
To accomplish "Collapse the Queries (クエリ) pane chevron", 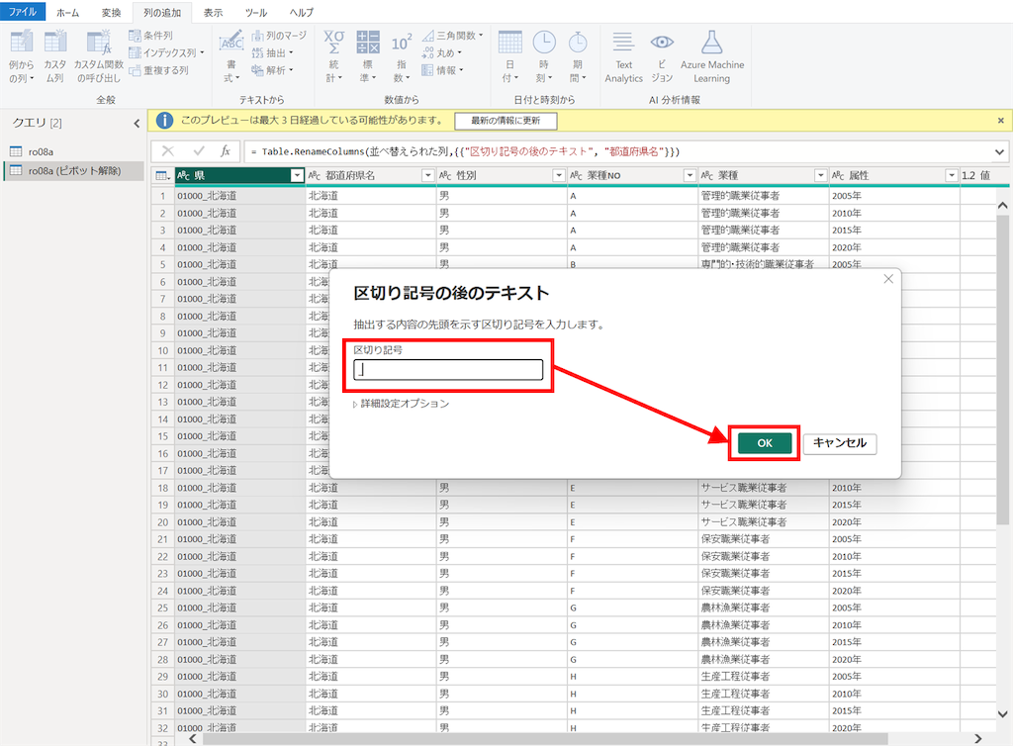I will click(137, 123).
